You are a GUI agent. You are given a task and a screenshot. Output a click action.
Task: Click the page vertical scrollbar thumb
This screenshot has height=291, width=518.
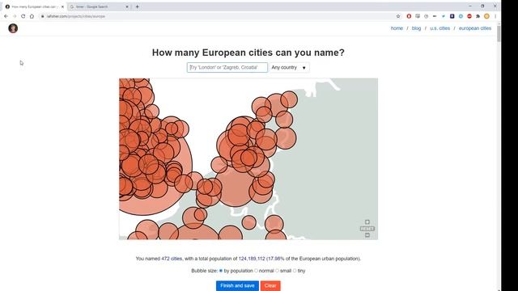click(x=499, y=33)
